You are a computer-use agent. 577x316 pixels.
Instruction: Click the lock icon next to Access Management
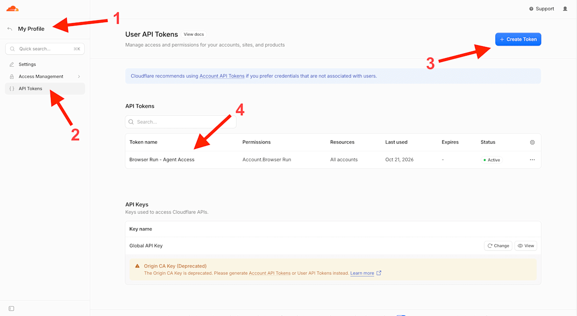coord(12,76)
